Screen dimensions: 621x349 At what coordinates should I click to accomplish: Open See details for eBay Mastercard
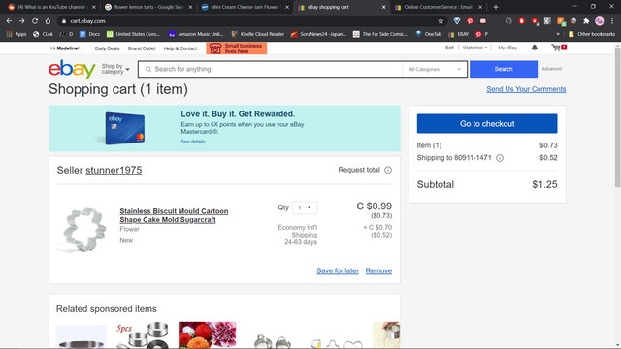pyautogui.click(x=193, y=142)
